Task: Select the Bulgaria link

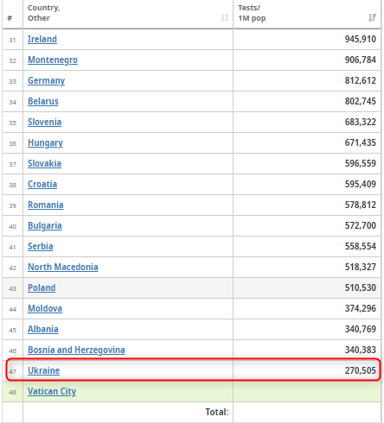Action: click(x=45, y=225)
